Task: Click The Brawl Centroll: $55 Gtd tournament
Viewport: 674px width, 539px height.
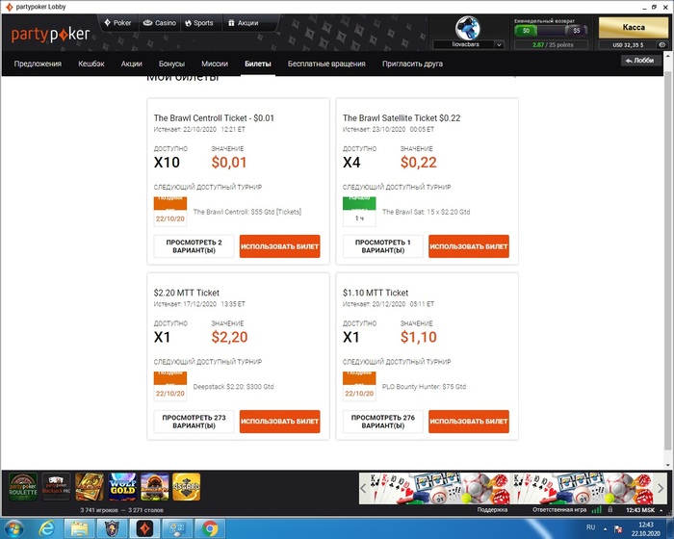Action: (x=247, y=212)
